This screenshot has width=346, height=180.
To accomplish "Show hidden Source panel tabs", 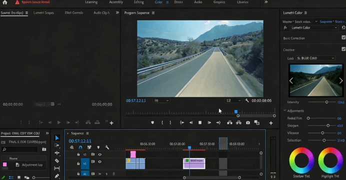I will tap(117, 13).
